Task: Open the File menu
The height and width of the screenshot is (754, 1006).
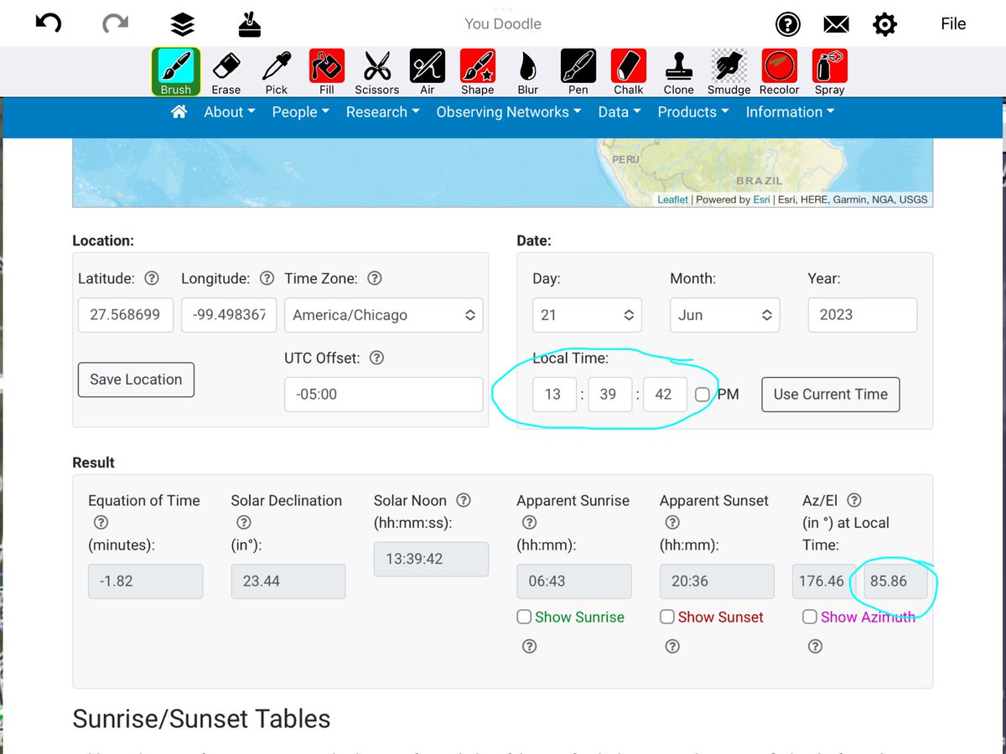Action: [953, 24]
